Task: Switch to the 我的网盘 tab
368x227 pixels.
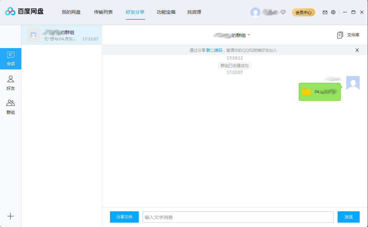Action: coord(71,12)
